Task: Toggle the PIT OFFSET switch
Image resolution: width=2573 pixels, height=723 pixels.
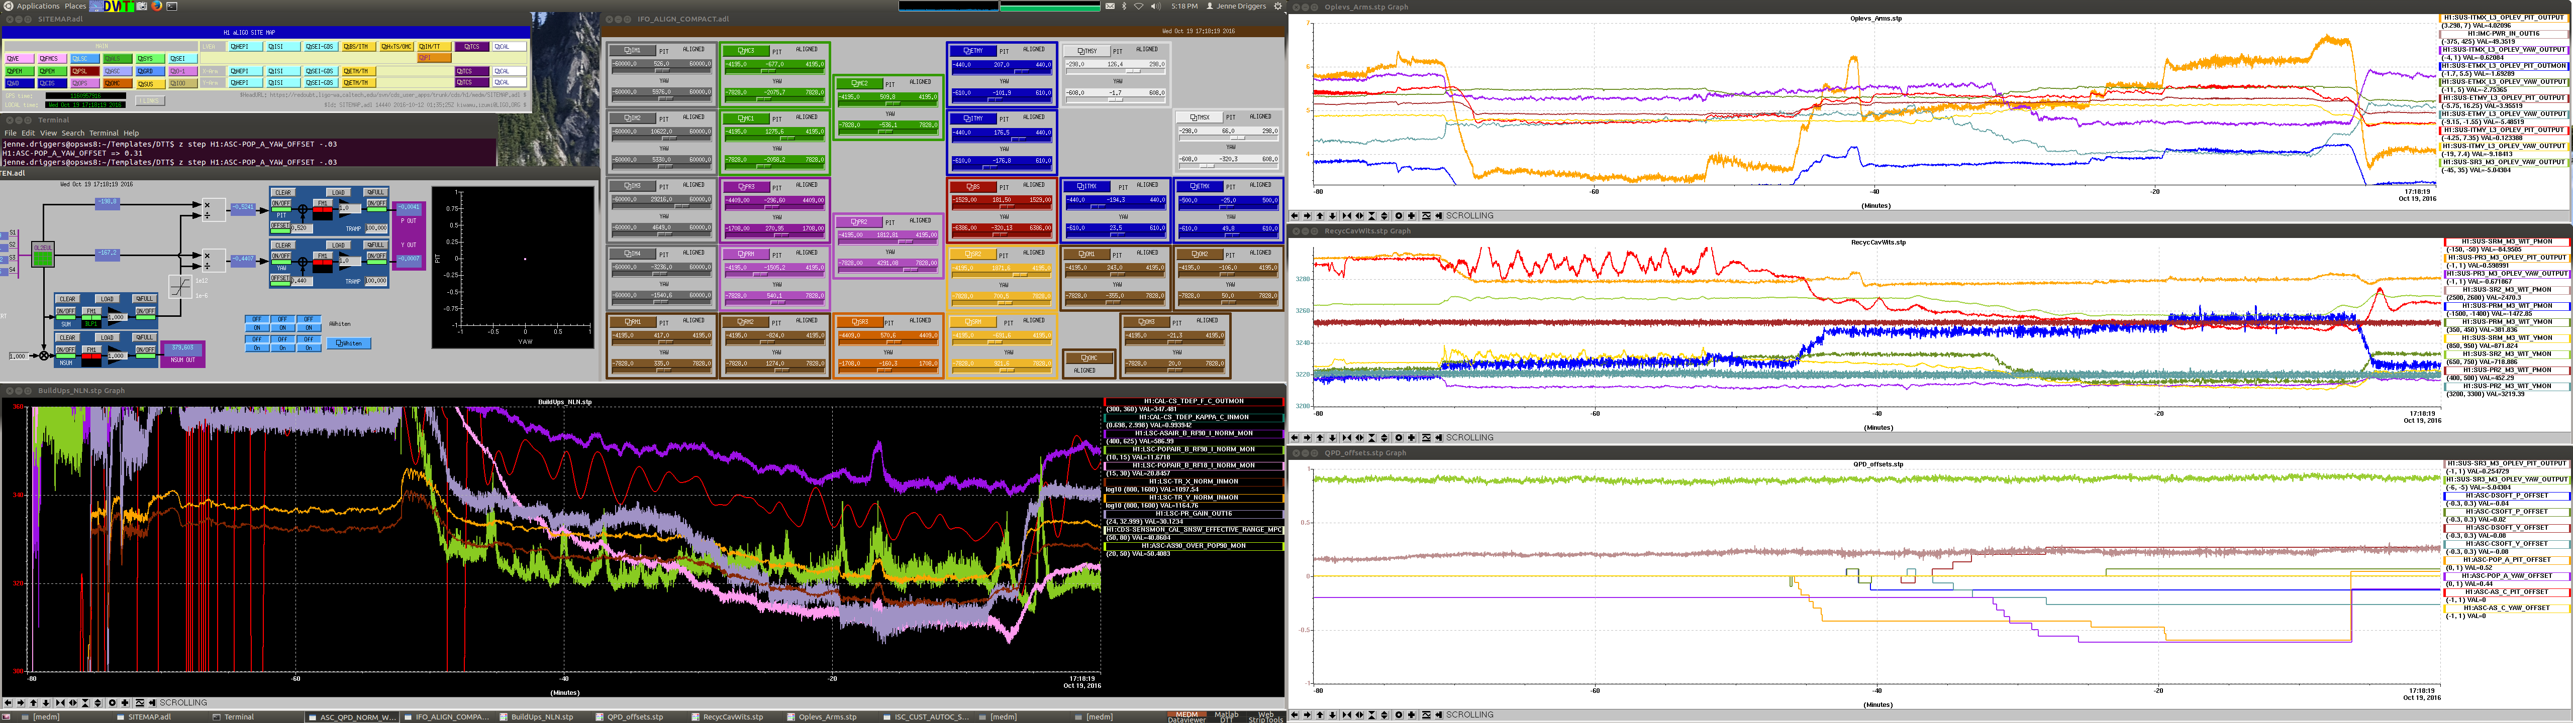Action: (281, 227)
